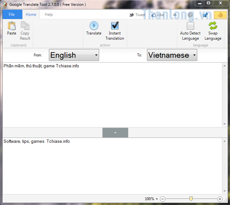This screenshot has width=230, height=205.
Task: Click the Facebook Like button
Action: (x=158, y=15)
